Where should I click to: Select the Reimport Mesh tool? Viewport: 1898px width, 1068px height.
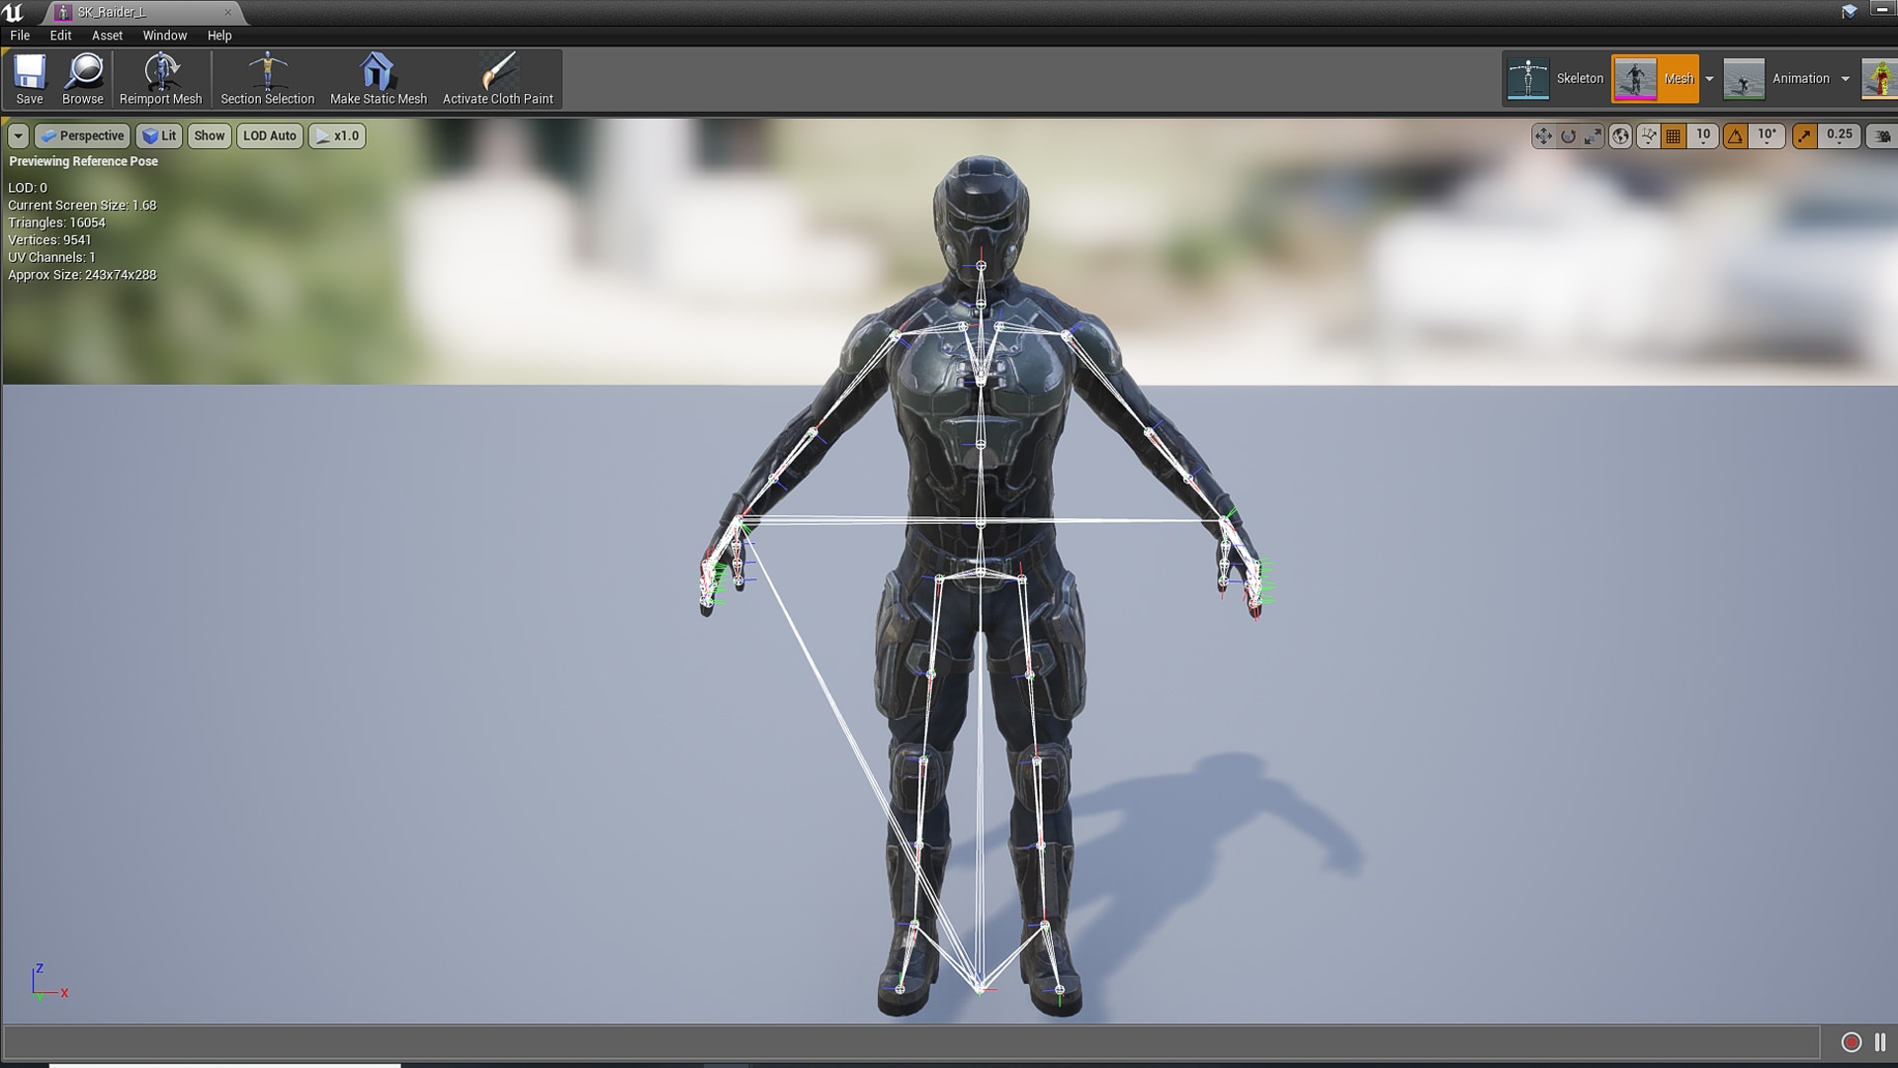tap(159, 77)
